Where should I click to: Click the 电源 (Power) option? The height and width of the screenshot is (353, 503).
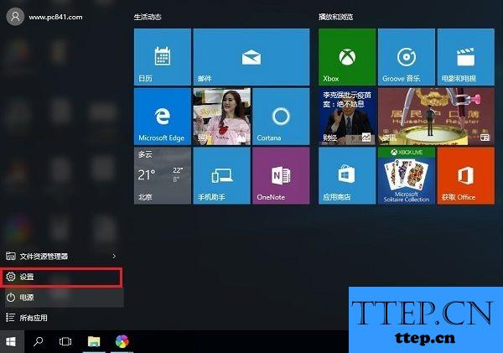pos(61,298)
